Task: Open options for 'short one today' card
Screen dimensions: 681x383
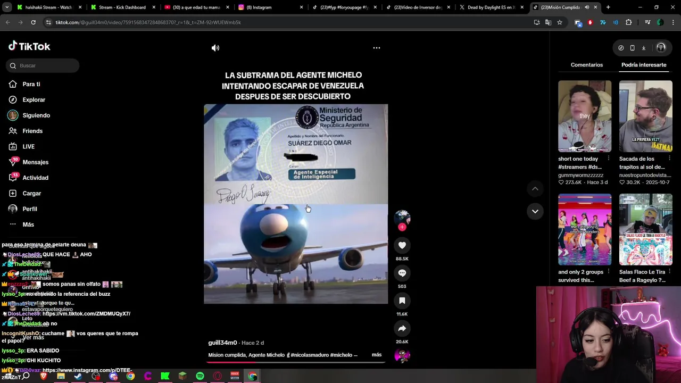Action: coord(609,159)
